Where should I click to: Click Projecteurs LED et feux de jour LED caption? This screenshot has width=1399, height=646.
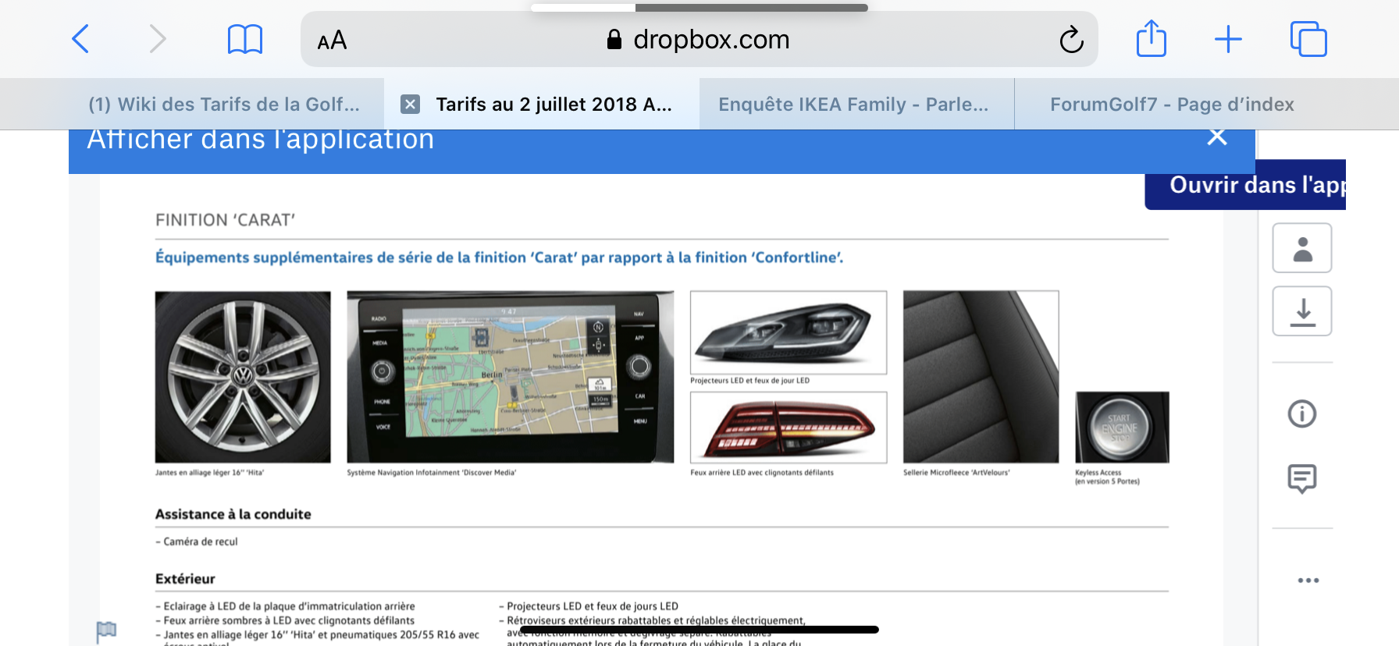coord(750,381)
